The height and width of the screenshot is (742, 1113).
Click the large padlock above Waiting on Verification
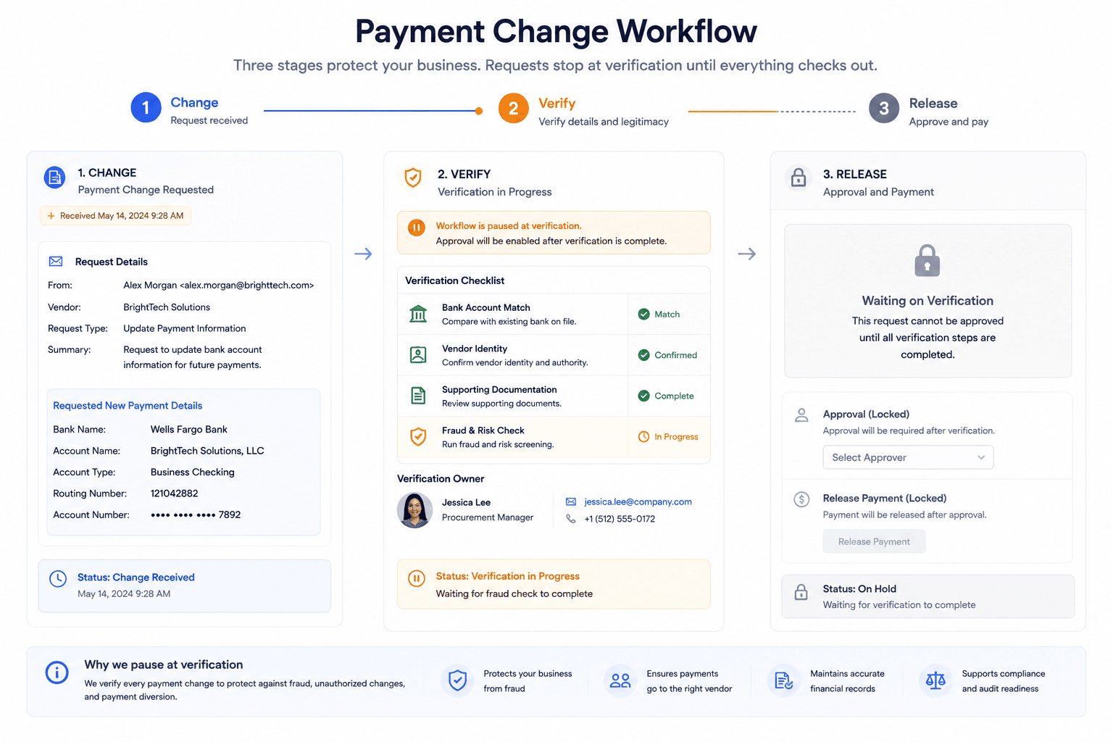pos(927,261)
